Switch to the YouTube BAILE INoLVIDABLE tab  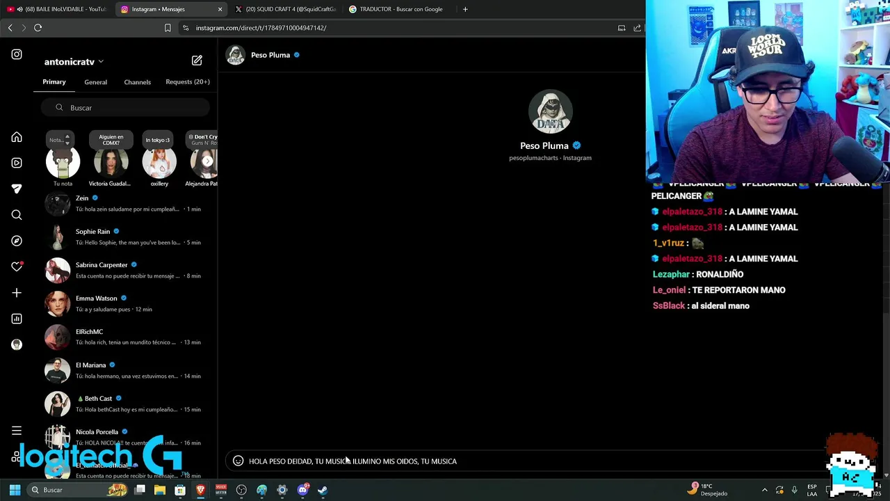[57, 9]
